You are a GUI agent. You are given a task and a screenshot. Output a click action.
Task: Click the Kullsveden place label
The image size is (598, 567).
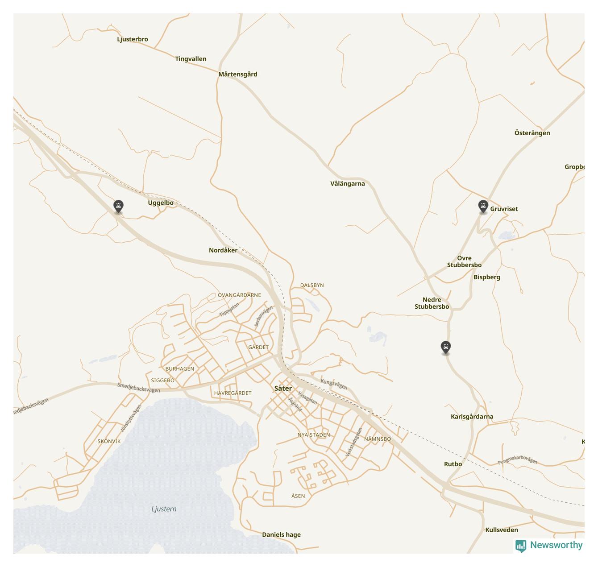coord(502,530)
